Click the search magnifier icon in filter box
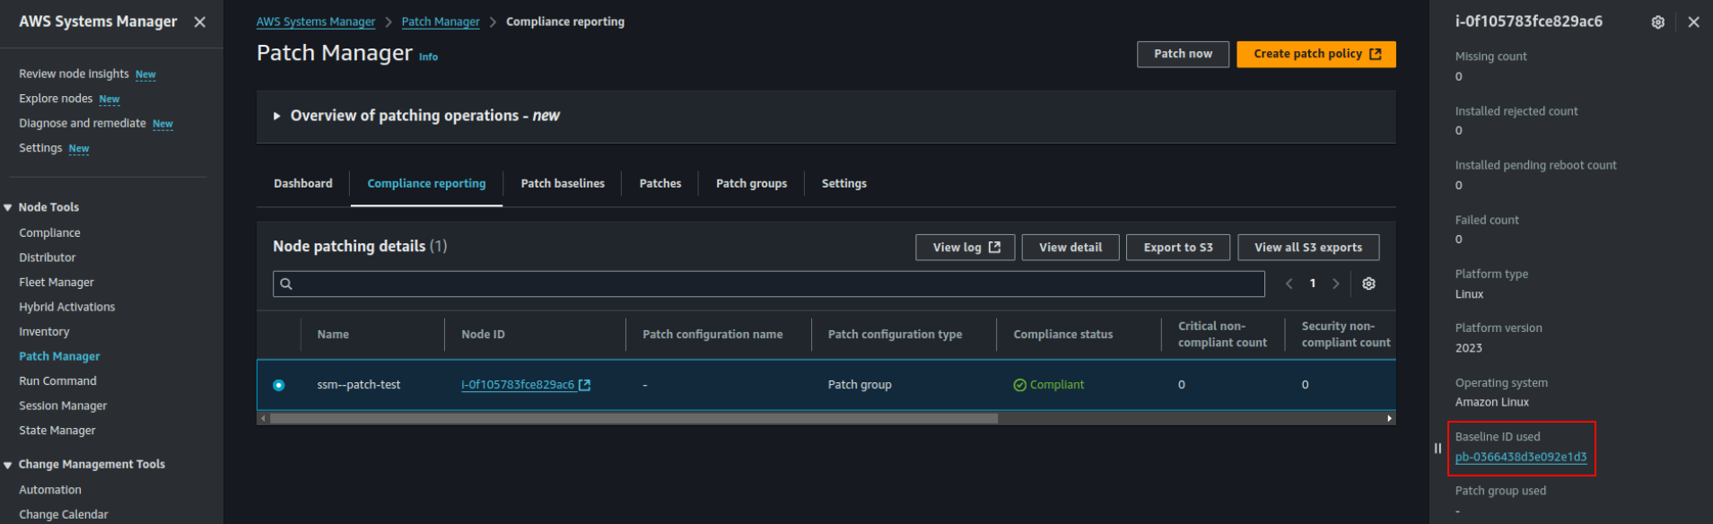This screenshot has width=1713, height=524. pos(286,284)
